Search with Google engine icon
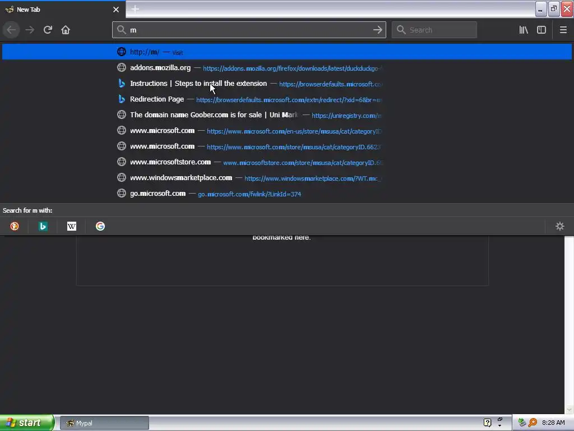 pyautogui.click(x=100, y=226)
